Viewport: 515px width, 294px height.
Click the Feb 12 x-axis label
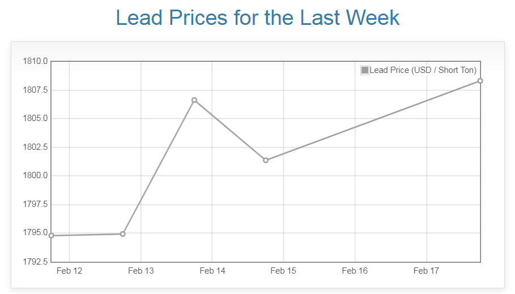coord(69,271)
